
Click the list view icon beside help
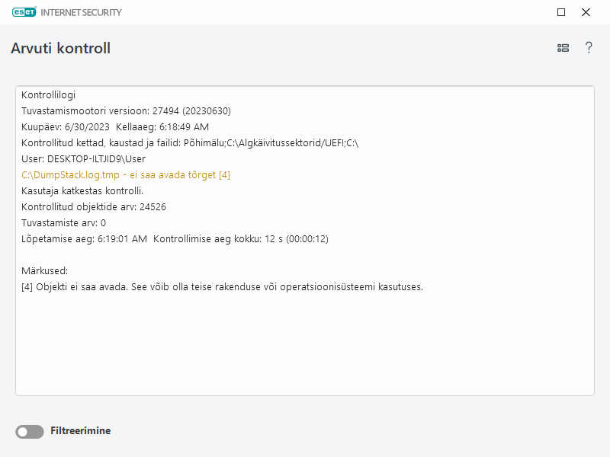click(x=563, y=48)
